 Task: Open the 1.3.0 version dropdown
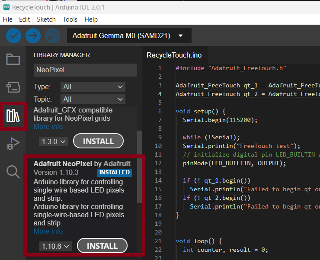(53, 141)
